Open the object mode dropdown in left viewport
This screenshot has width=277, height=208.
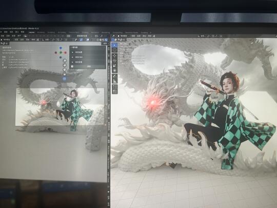click(x=7, y=40)
